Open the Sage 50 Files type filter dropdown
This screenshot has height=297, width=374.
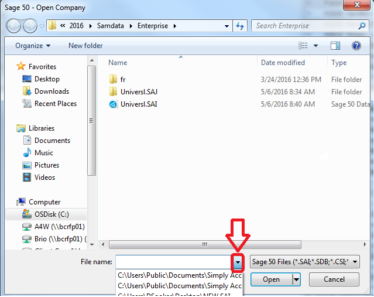pos(304,262)
